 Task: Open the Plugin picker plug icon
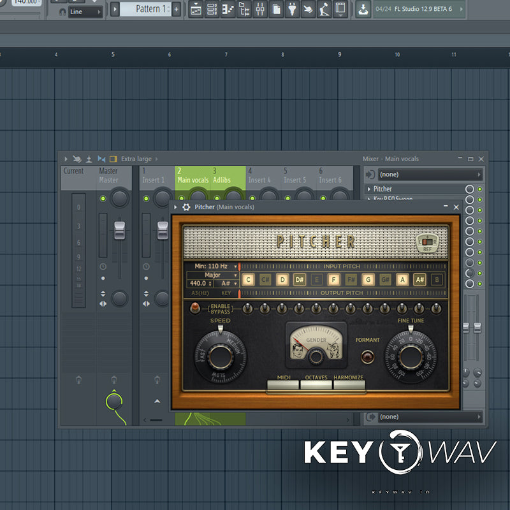292,9
